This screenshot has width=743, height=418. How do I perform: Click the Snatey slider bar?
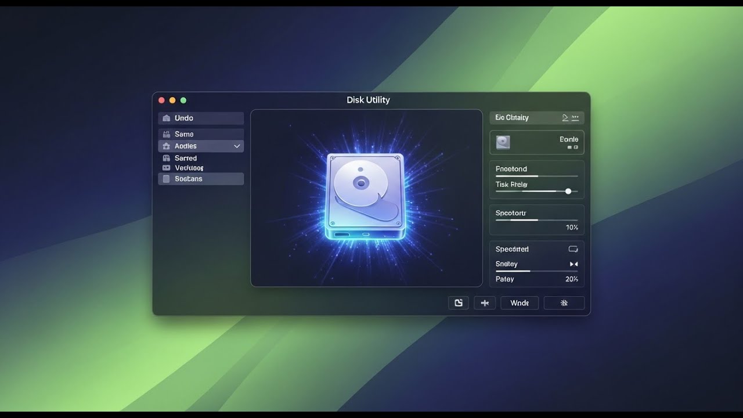point(537,271)
